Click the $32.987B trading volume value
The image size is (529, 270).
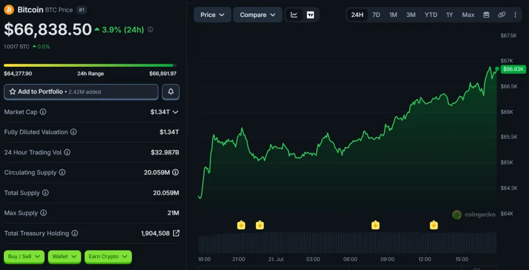coord(165,152)
